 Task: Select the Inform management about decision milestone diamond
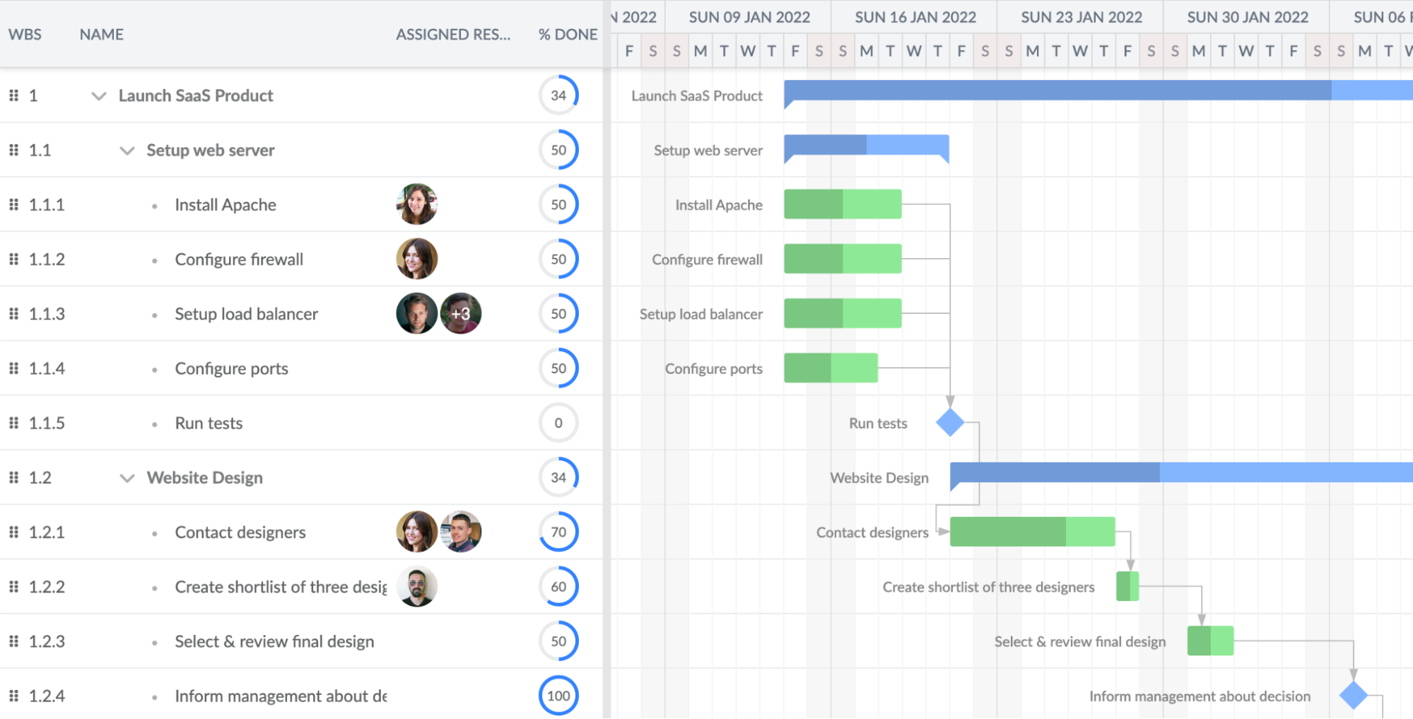pyautogui.click(x=1354, y=696)
